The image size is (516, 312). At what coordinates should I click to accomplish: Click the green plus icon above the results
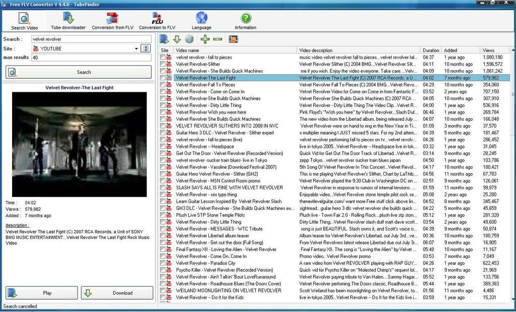[x=205, y=39]
